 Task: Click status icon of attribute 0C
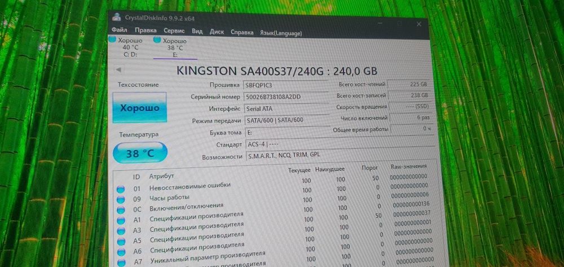coord(121,209)
